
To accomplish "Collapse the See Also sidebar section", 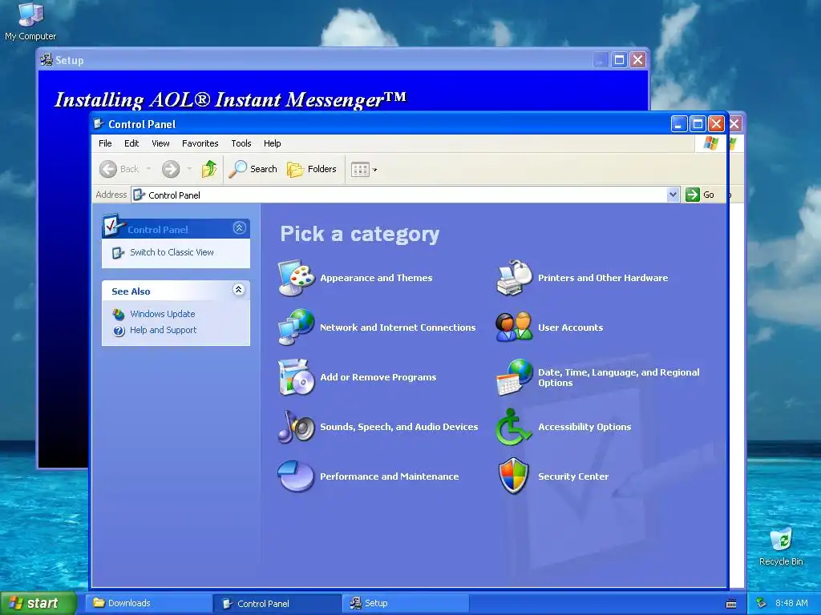I will tap(238, 290).
